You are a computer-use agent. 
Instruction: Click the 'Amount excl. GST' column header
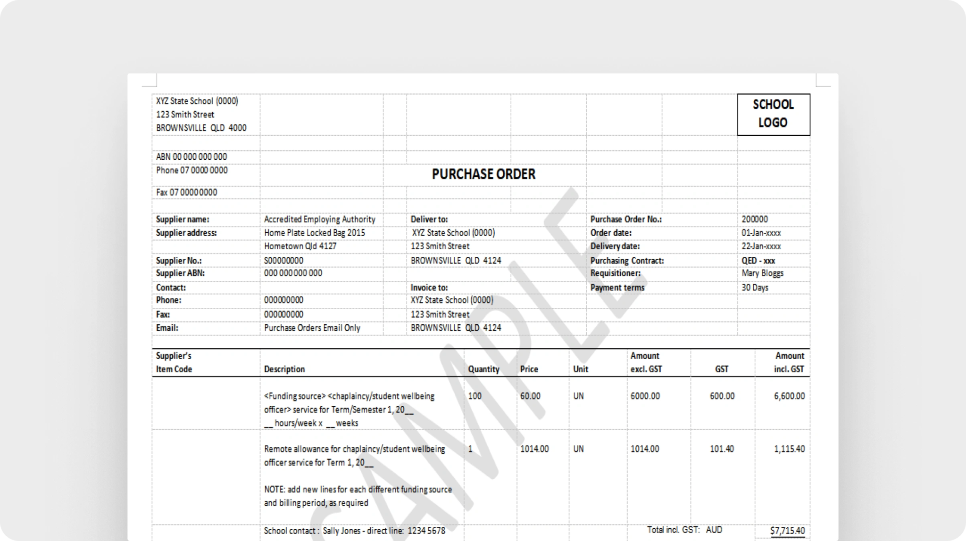point(646,362)
